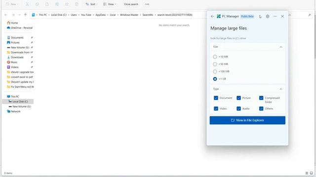Open 'should i upgrade' folder

tap(20, 72)
